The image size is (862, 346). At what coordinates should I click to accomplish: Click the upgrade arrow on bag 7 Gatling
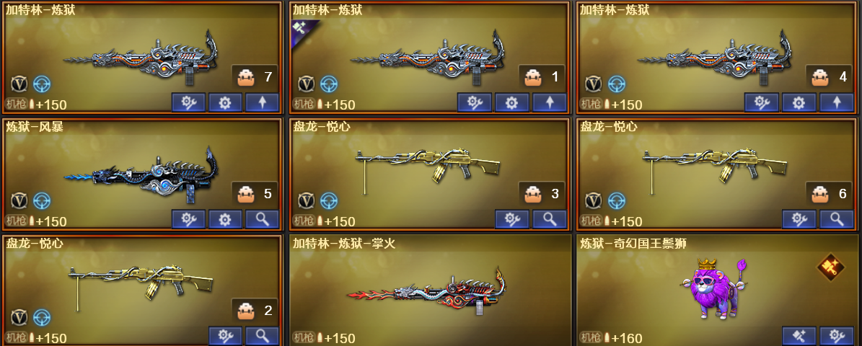pos(263,102)
